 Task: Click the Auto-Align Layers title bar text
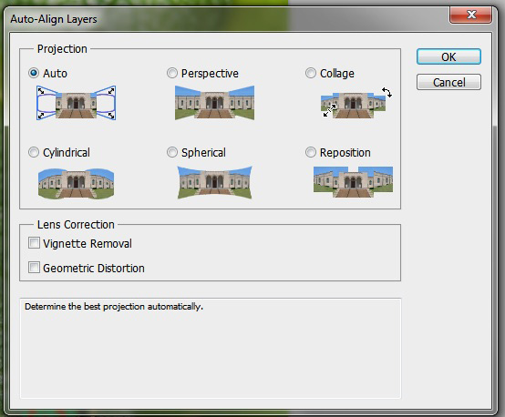[54, 19]
